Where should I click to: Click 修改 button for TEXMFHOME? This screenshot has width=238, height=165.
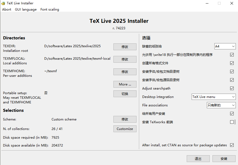pos(125,72)
